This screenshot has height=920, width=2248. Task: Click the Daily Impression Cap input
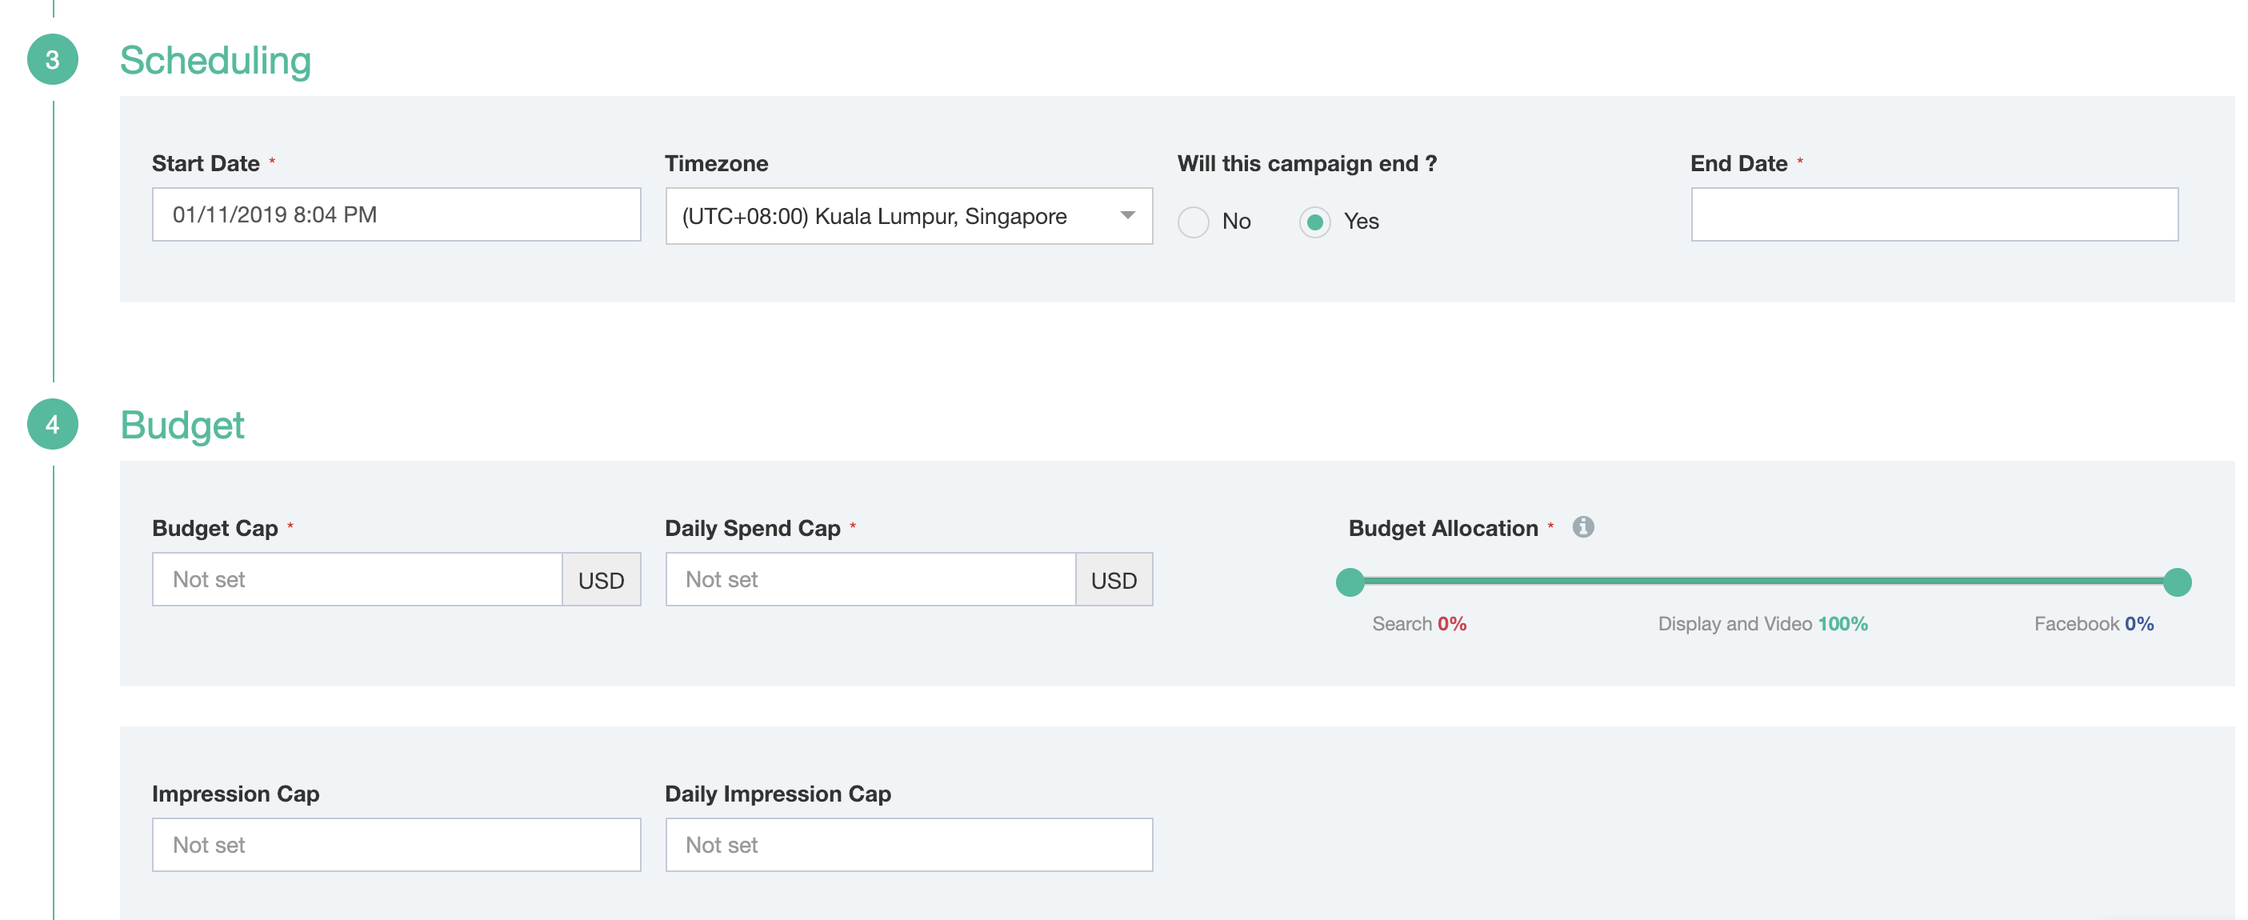point(907,844)
